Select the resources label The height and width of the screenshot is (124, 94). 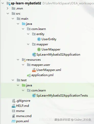(33, 60)
